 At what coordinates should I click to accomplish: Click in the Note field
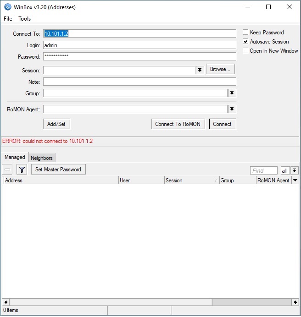[x=139, y=82]
